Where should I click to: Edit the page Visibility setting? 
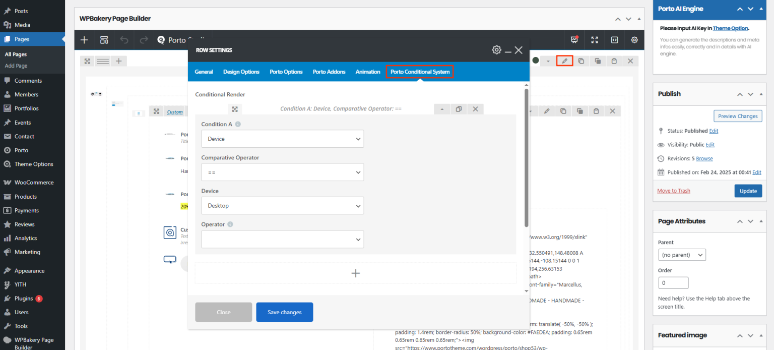coord(710,145)
